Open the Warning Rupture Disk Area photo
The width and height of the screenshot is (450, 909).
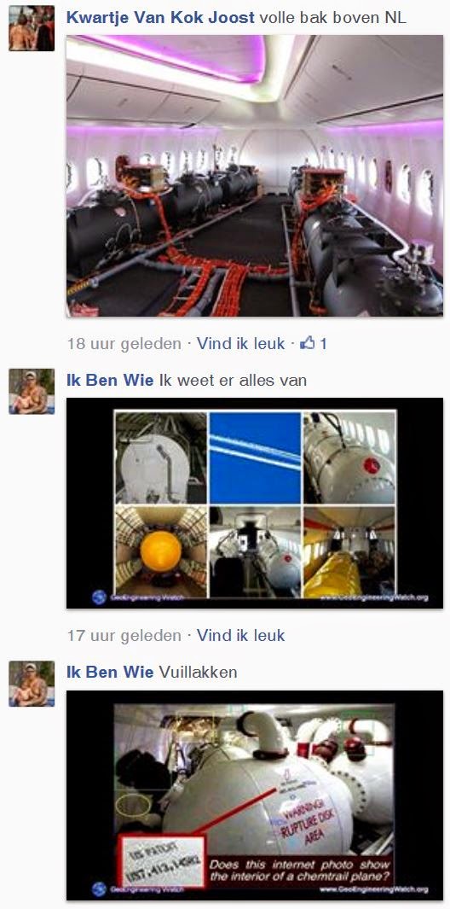(x=255, y=795)
